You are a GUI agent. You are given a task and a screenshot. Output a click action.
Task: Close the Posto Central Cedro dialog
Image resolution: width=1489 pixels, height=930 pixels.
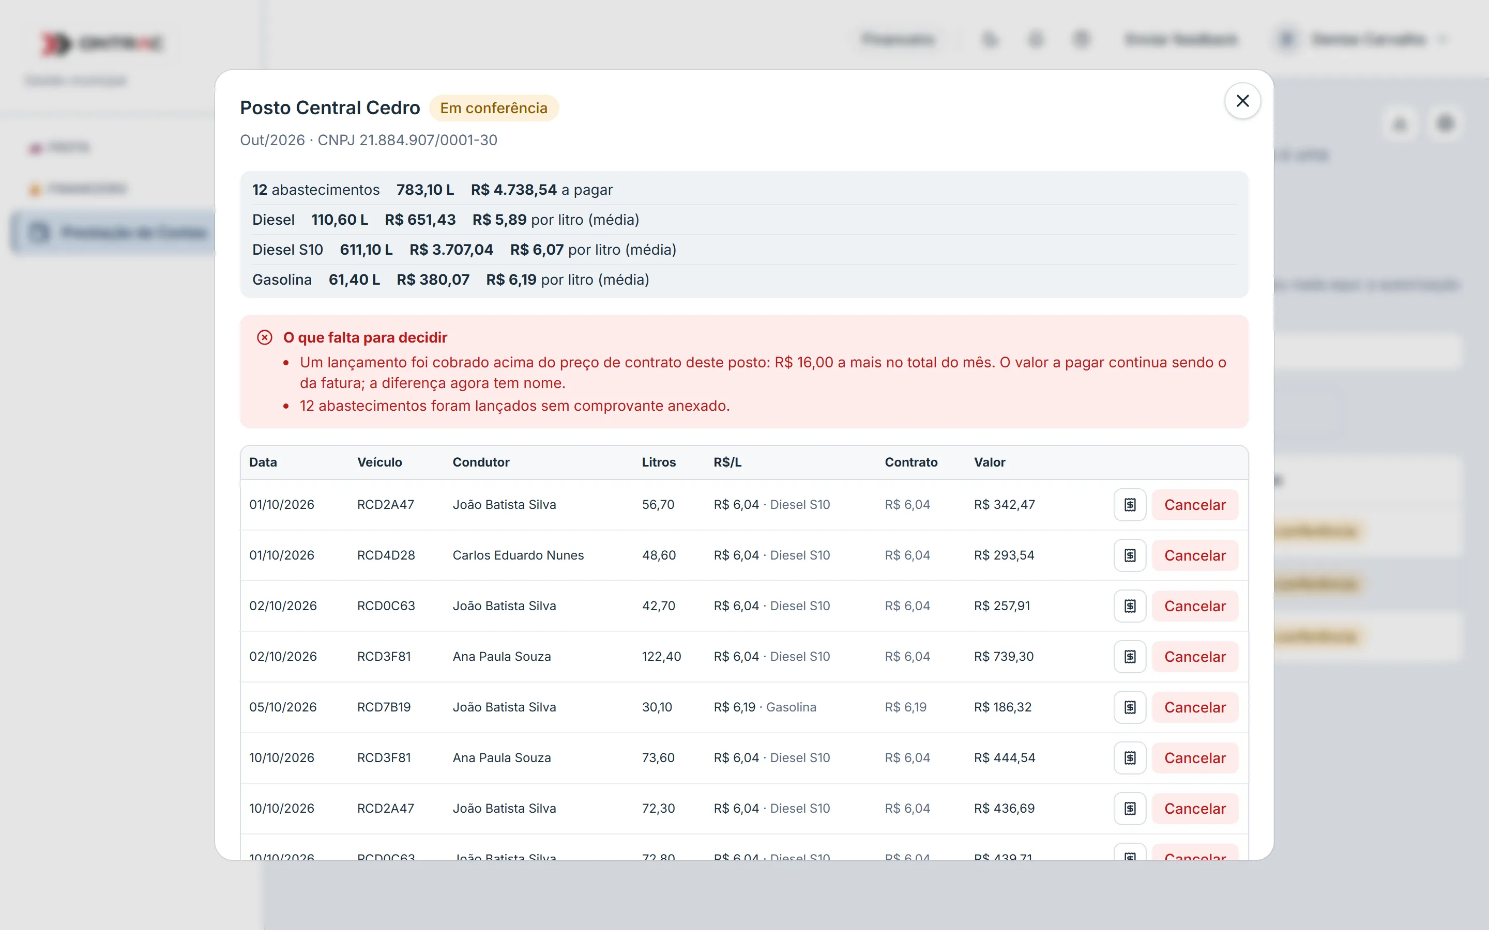click(x=1242, y=101)
